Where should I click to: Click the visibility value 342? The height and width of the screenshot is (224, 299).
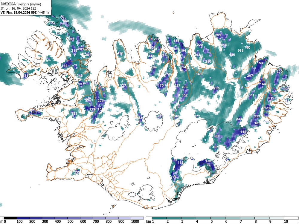151,56
